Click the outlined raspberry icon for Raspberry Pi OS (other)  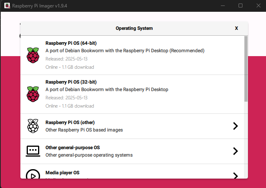tap(33, 126)
